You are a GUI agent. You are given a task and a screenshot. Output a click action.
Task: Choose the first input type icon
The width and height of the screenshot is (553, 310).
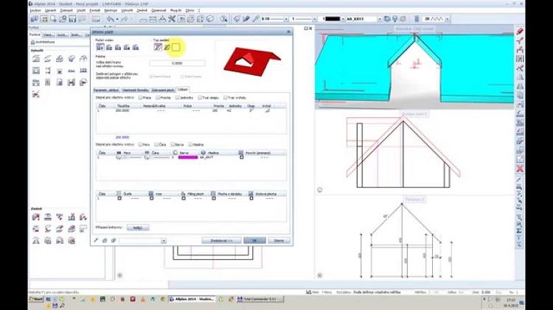[158, 47]
